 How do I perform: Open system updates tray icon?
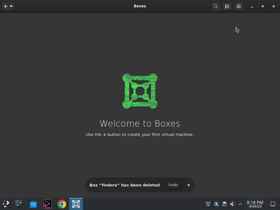coord(216,204)
